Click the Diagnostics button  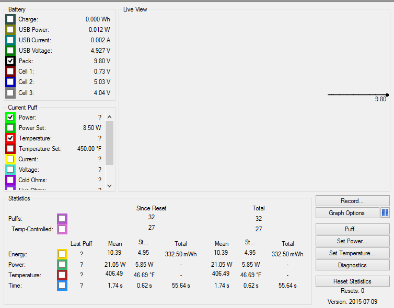tap(352, 265)
